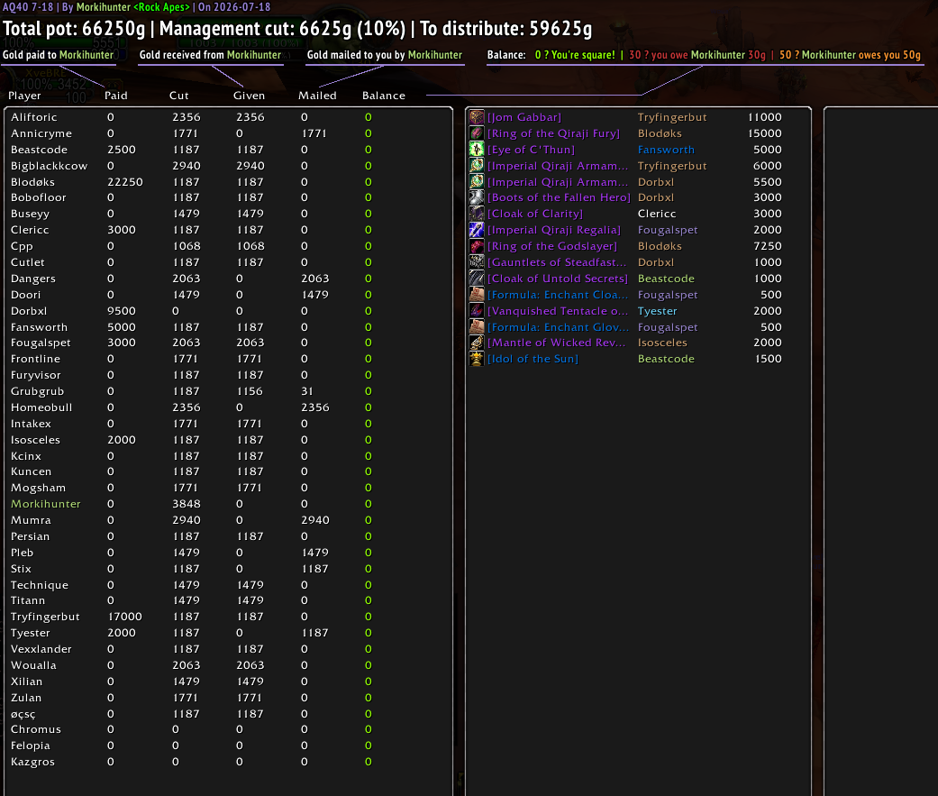Click Blodøks paid amount 22250

[125, 182]
